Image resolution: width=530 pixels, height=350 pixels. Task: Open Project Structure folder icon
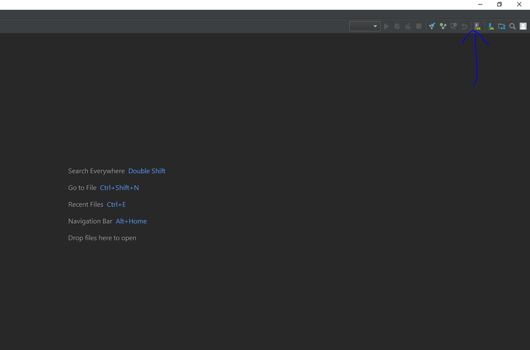[502, 26]
